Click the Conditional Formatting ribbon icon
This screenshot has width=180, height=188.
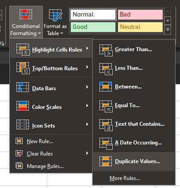pos(26,14)
